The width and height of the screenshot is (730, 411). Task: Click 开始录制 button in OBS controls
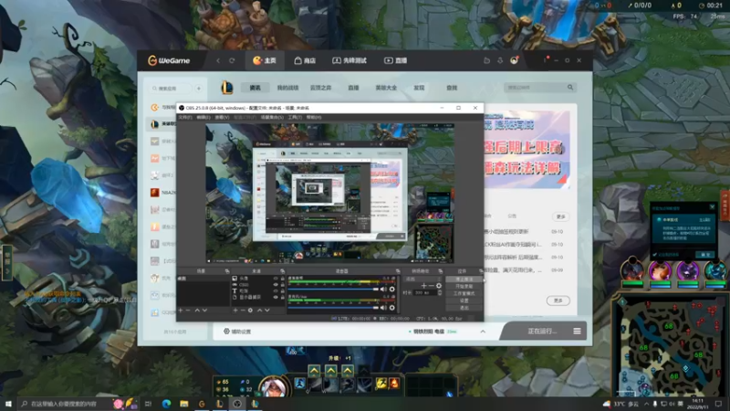(464, 286)
